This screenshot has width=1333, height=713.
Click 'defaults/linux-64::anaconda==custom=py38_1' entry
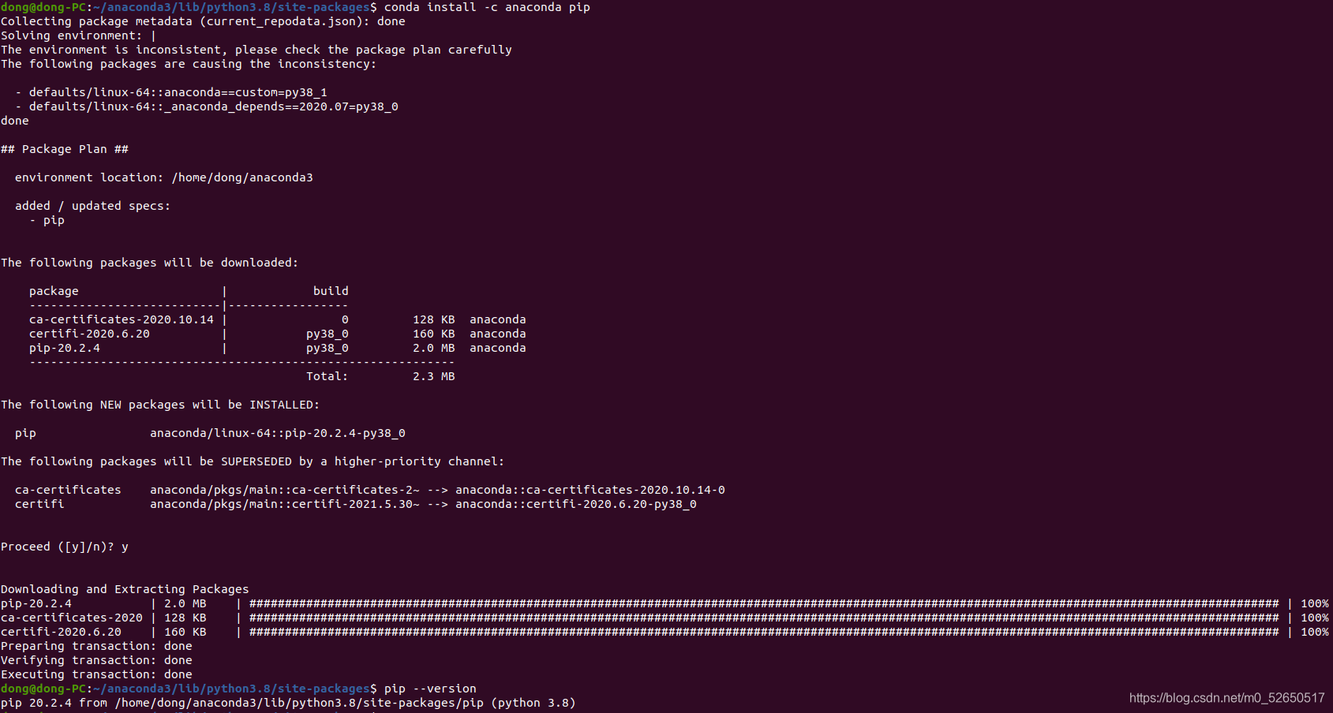click(178, 92)
